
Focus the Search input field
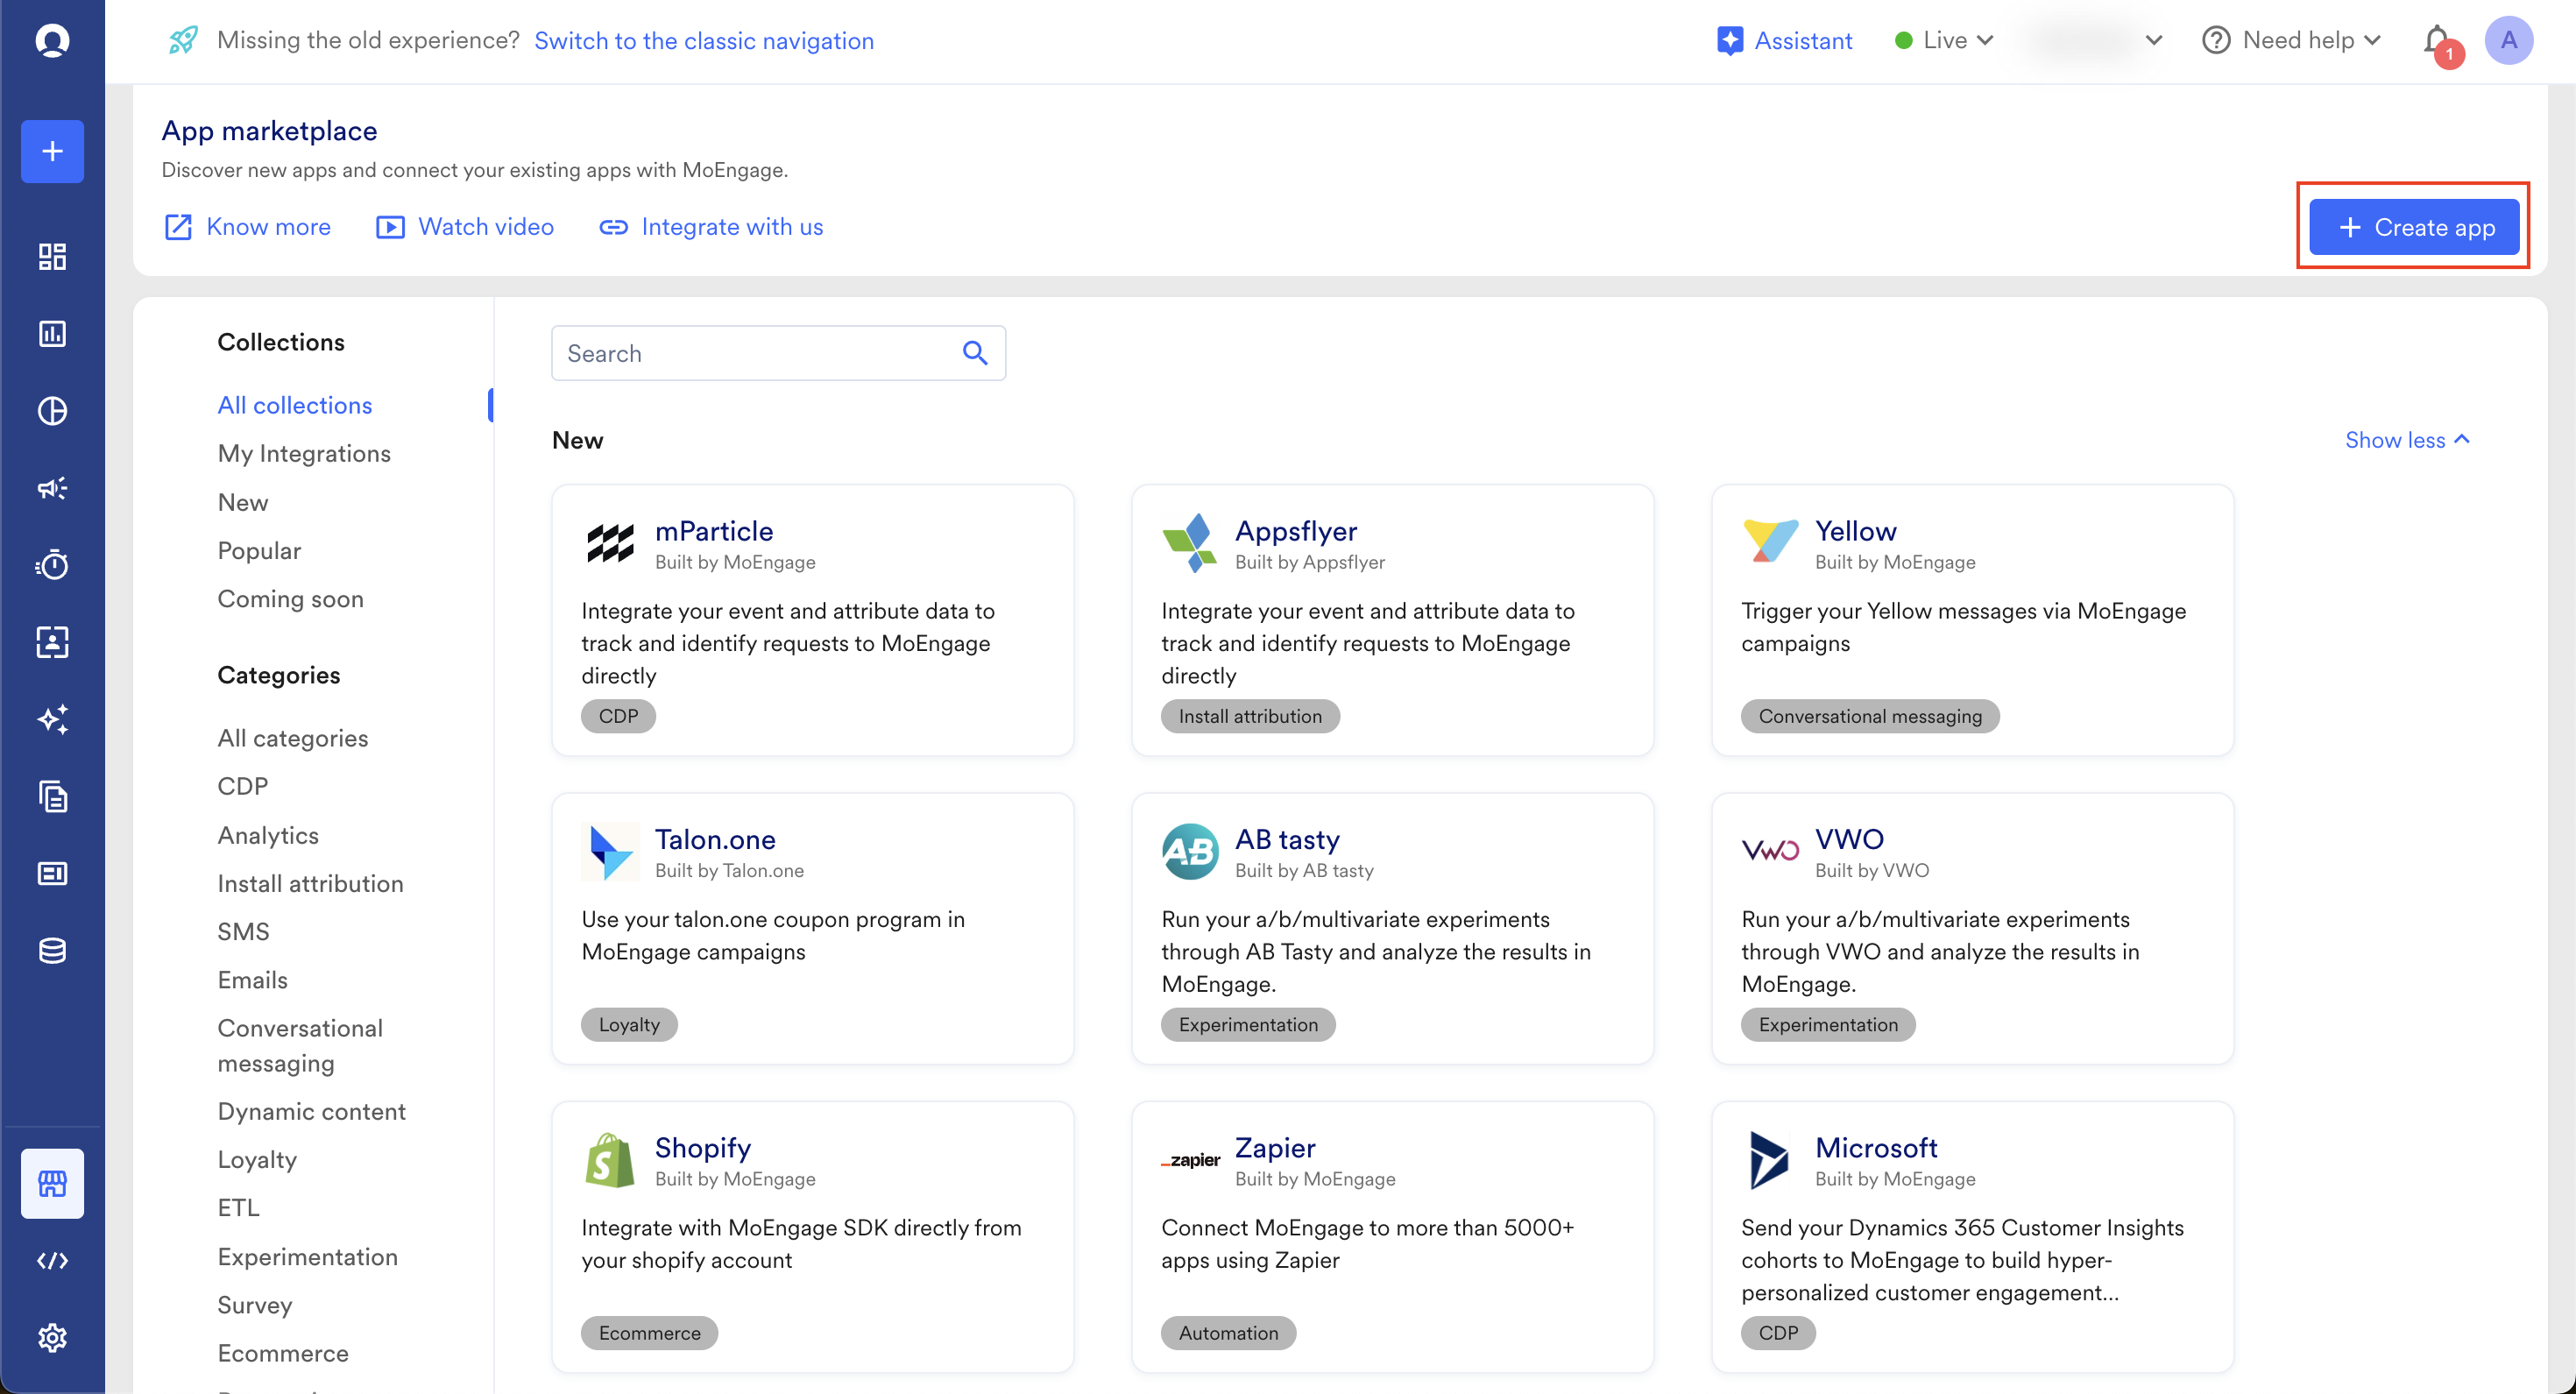[778, 353]
